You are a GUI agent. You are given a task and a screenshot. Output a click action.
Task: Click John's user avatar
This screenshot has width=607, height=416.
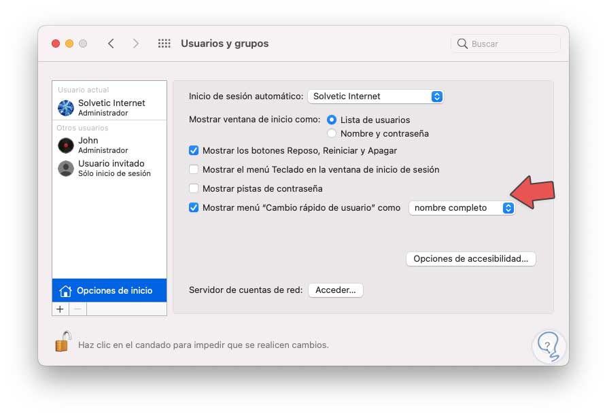pyautogui.click(x=66, y=145)
